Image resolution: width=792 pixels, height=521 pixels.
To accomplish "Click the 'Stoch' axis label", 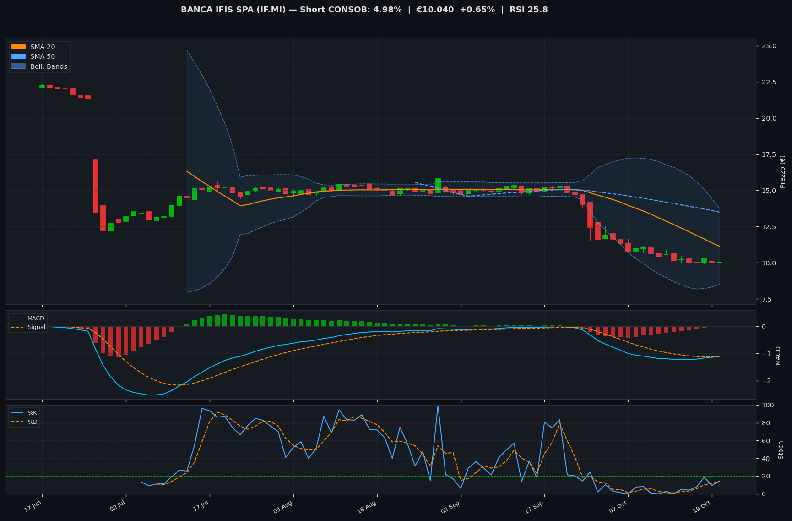I will [781, 450].
